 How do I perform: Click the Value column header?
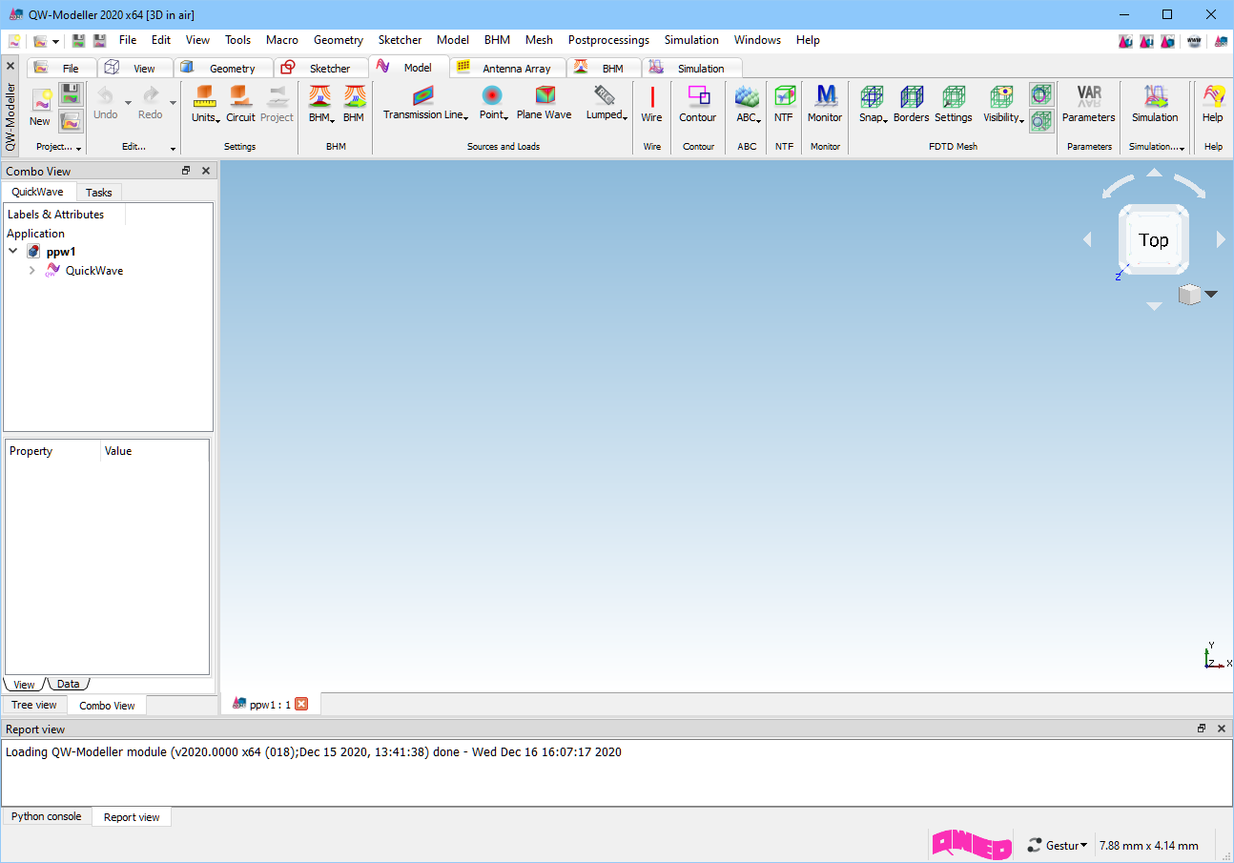click(x=154, y=451)
